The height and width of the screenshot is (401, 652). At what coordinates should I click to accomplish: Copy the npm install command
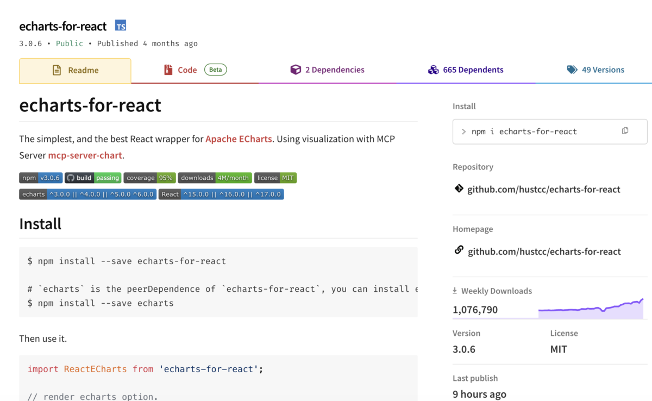pyautogui.click(x=625, y=131)
